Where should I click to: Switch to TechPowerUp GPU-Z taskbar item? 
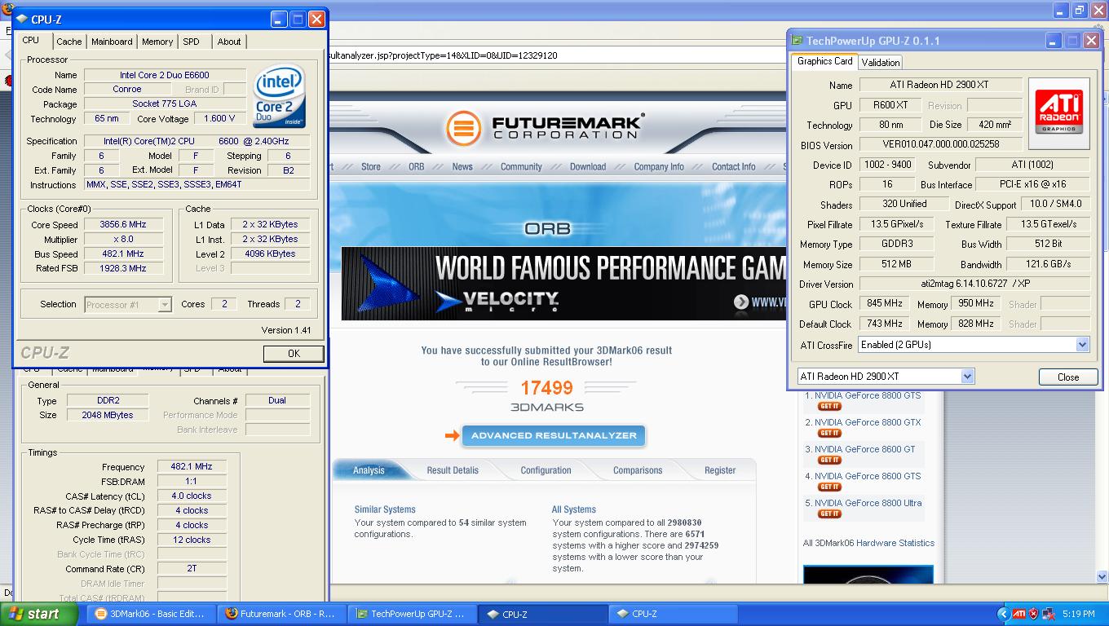413,614
